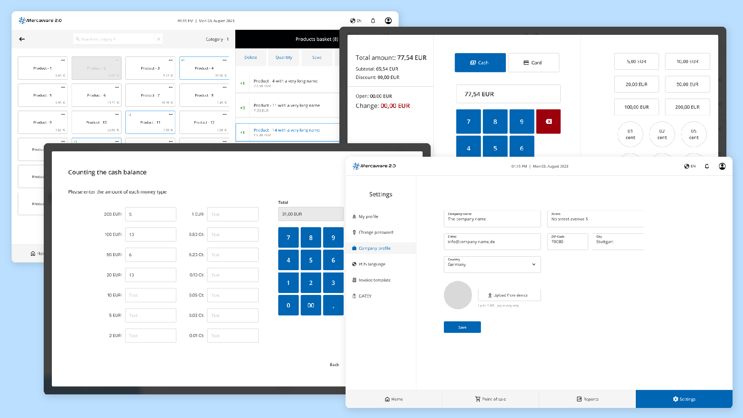743x418 pixels.
Task: Open three-dot menu on Product - 1 tile
Action: coord(63,60)
